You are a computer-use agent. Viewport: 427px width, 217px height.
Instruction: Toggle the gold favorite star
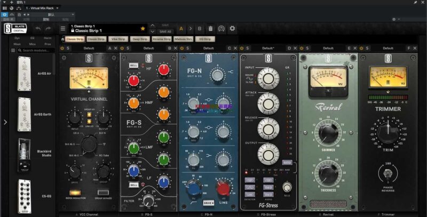(x=143, y=28)
